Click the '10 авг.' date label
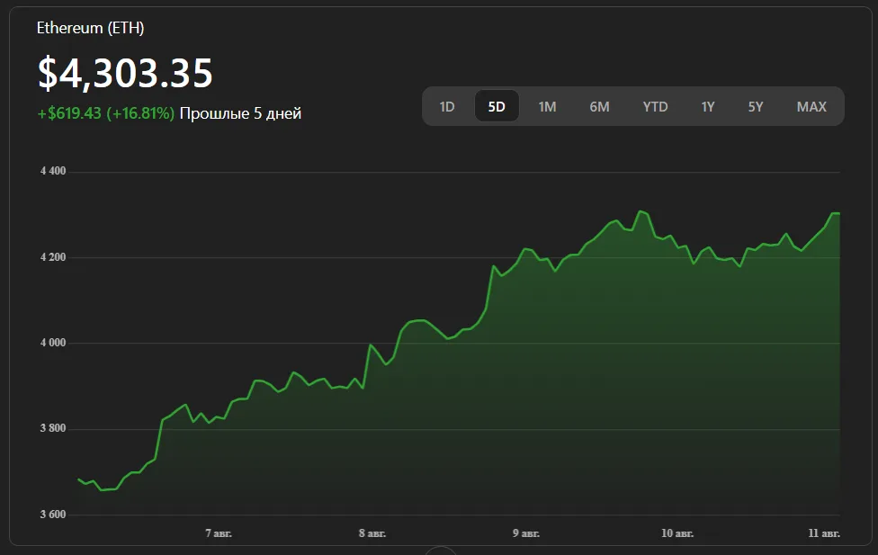Screen dimensions: 878x555 677,533
